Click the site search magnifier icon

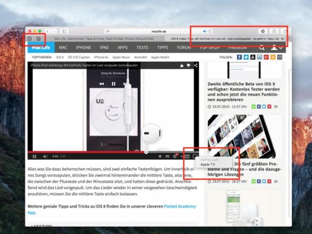[262, 47]
